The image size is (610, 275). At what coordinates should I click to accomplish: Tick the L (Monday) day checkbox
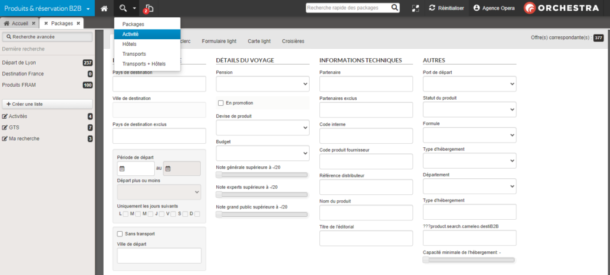[126, 214]
